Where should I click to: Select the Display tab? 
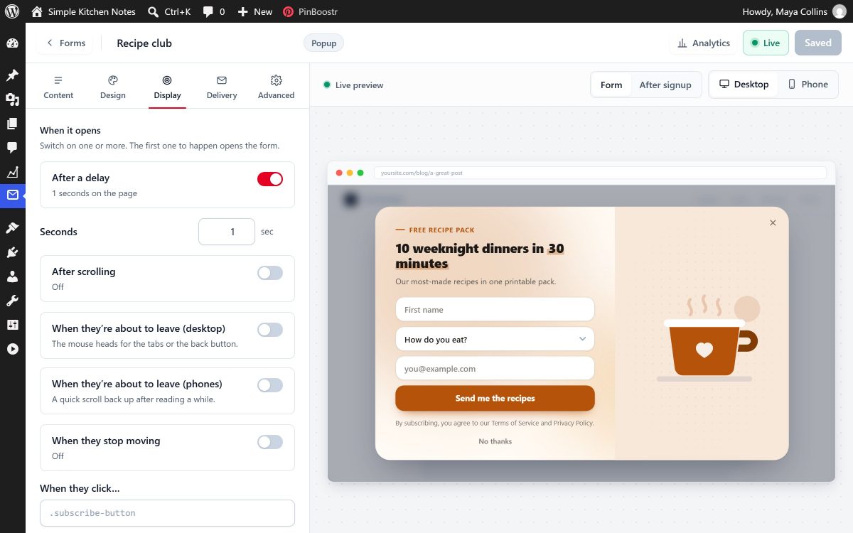pyautogui.click(x=167, y=87)
